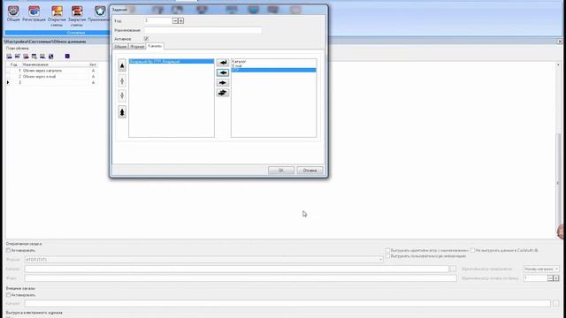Enable Активировать under Оперативная сводка

[8, 250]
